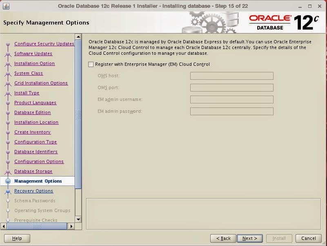Go to Database Identifiers step

click(x=36, y=152)
